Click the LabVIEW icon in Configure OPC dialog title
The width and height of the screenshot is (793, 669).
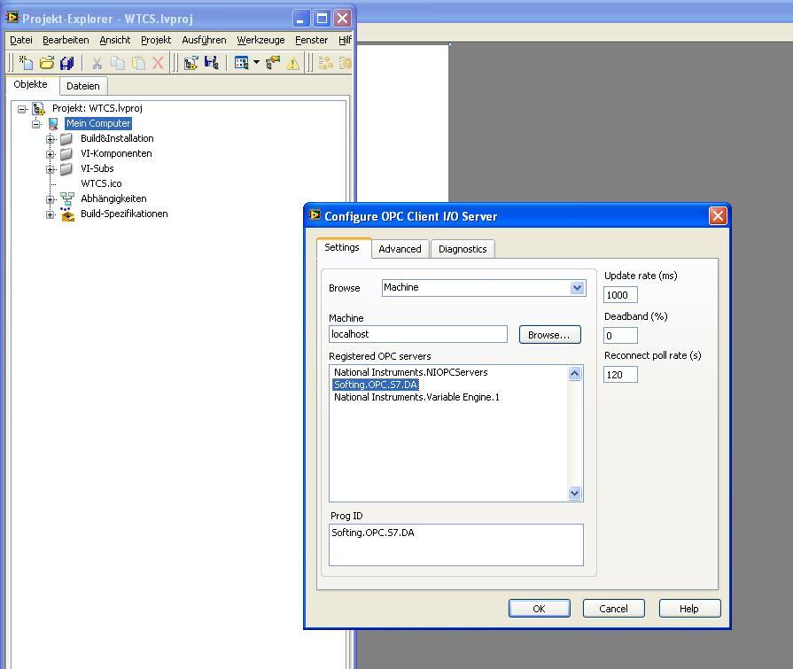click(315, 215)
